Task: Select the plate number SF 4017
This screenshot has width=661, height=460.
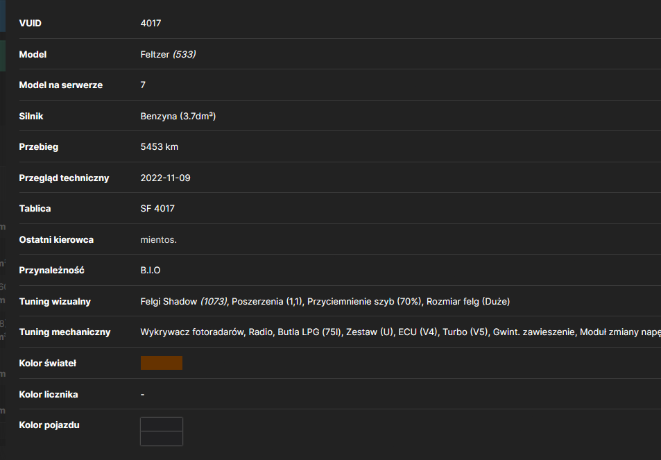Action: pyautogui.click(x=157, y=209)
